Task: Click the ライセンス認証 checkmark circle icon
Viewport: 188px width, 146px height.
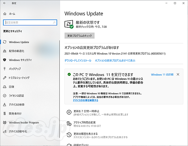Action: [x=5, y=96]
